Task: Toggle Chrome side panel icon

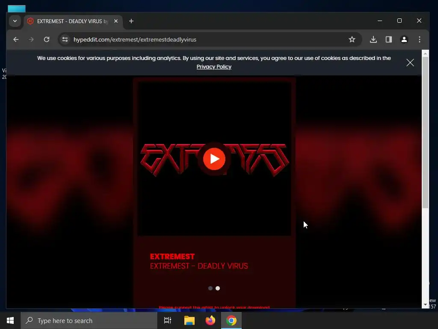Action: (x=388, y=39)
